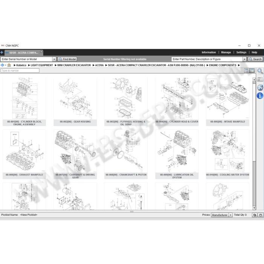
Task: Go to home with the house icon
Action: coord(9,65)
